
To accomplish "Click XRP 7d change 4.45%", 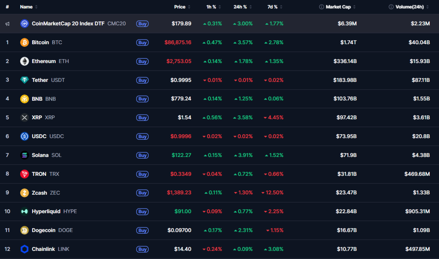I will [274, 117].
